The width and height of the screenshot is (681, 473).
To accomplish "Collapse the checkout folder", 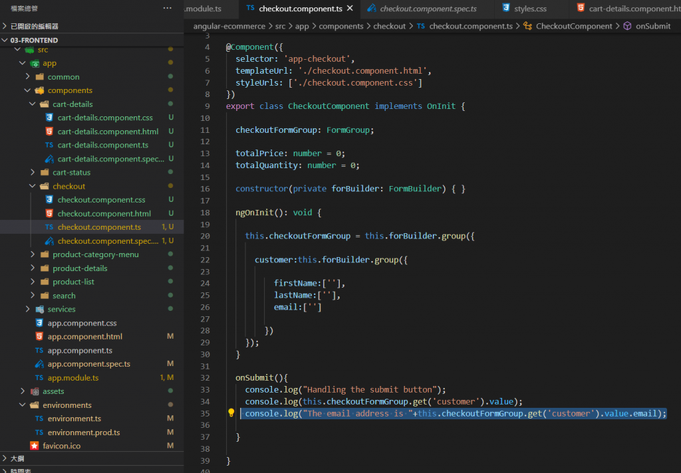I will point(33,186).
